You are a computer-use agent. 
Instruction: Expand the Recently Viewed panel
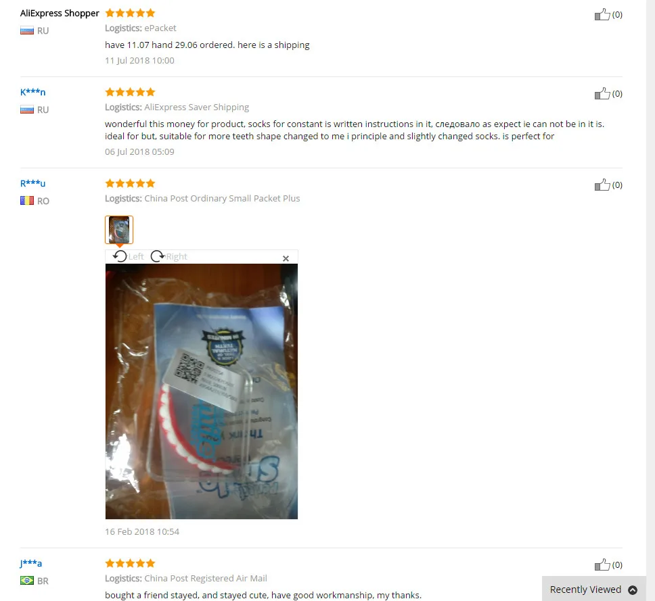coord(633,590)
